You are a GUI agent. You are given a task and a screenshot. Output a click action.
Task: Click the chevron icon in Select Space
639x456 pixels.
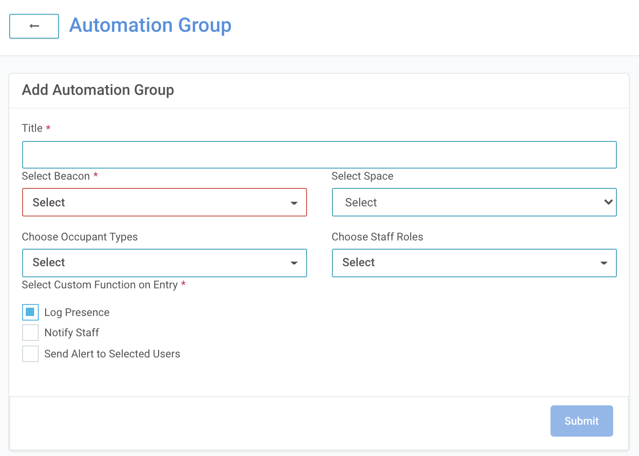[608, 202]
